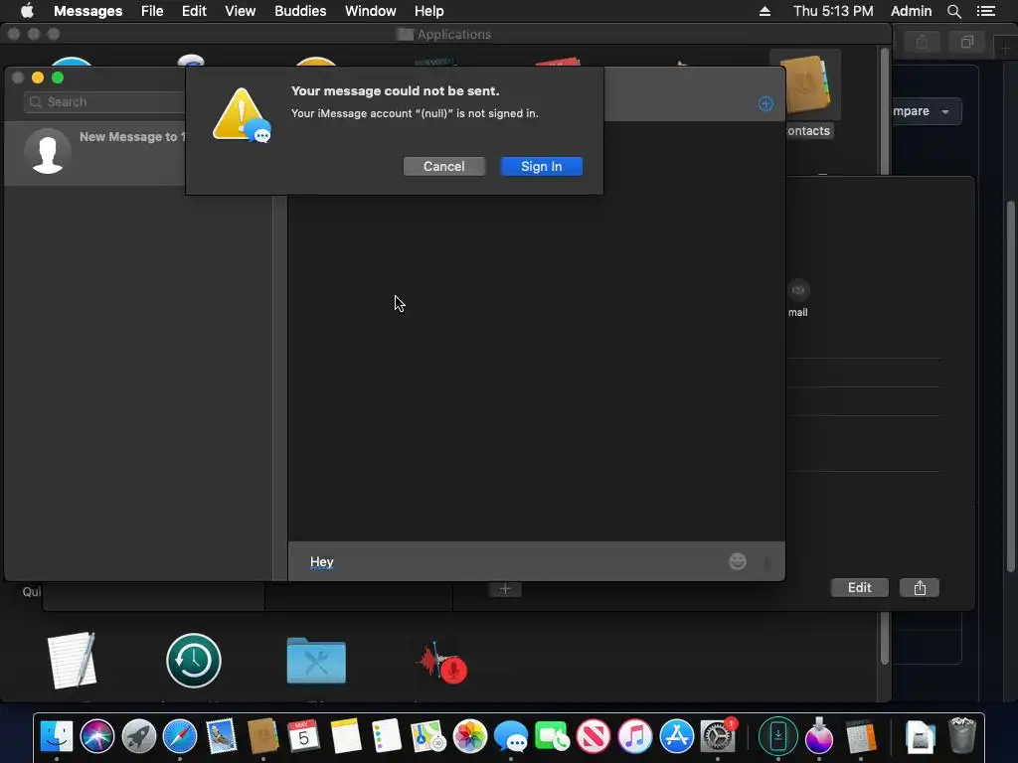Click the calculator-like icon in the Dock
This screenshot has height=763, width=1018.
pos(861,736)
